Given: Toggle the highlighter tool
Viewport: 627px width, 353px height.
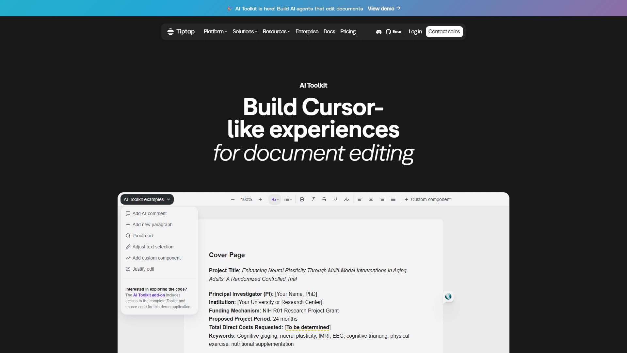Looking at the screenshot, I should (346, 199).
